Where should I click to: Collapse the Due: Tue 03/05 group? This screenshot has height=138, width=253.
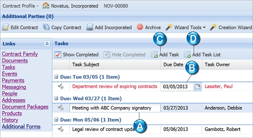(x=56, y=77)
